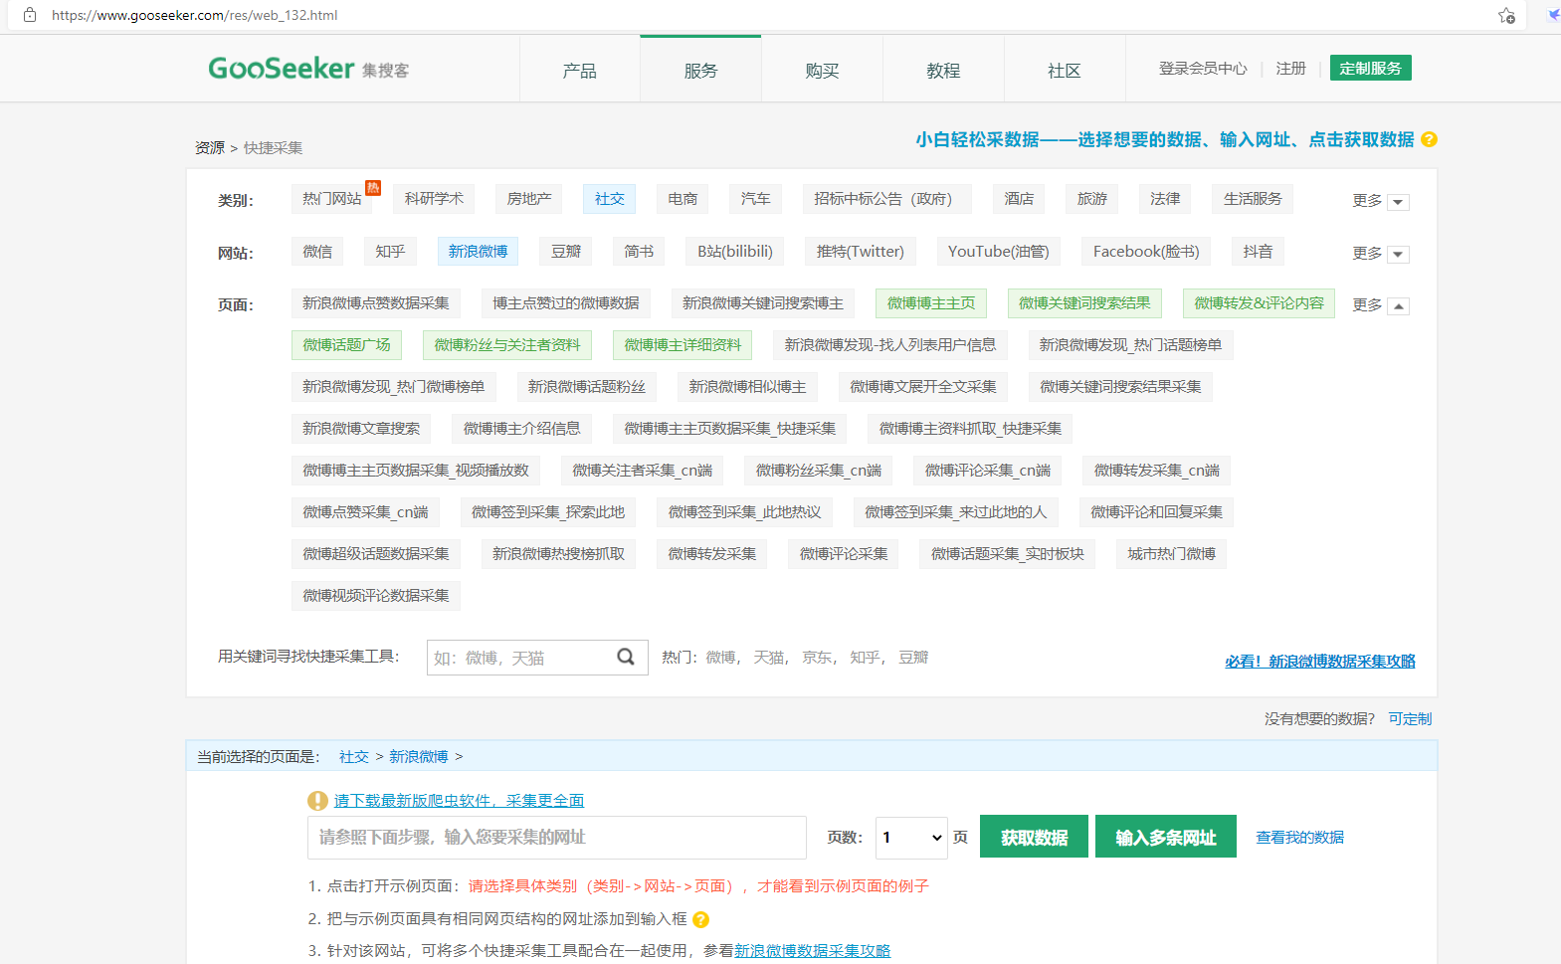Select category 汽车
This screenshot has width=1561, height=964.
(756, 199)
